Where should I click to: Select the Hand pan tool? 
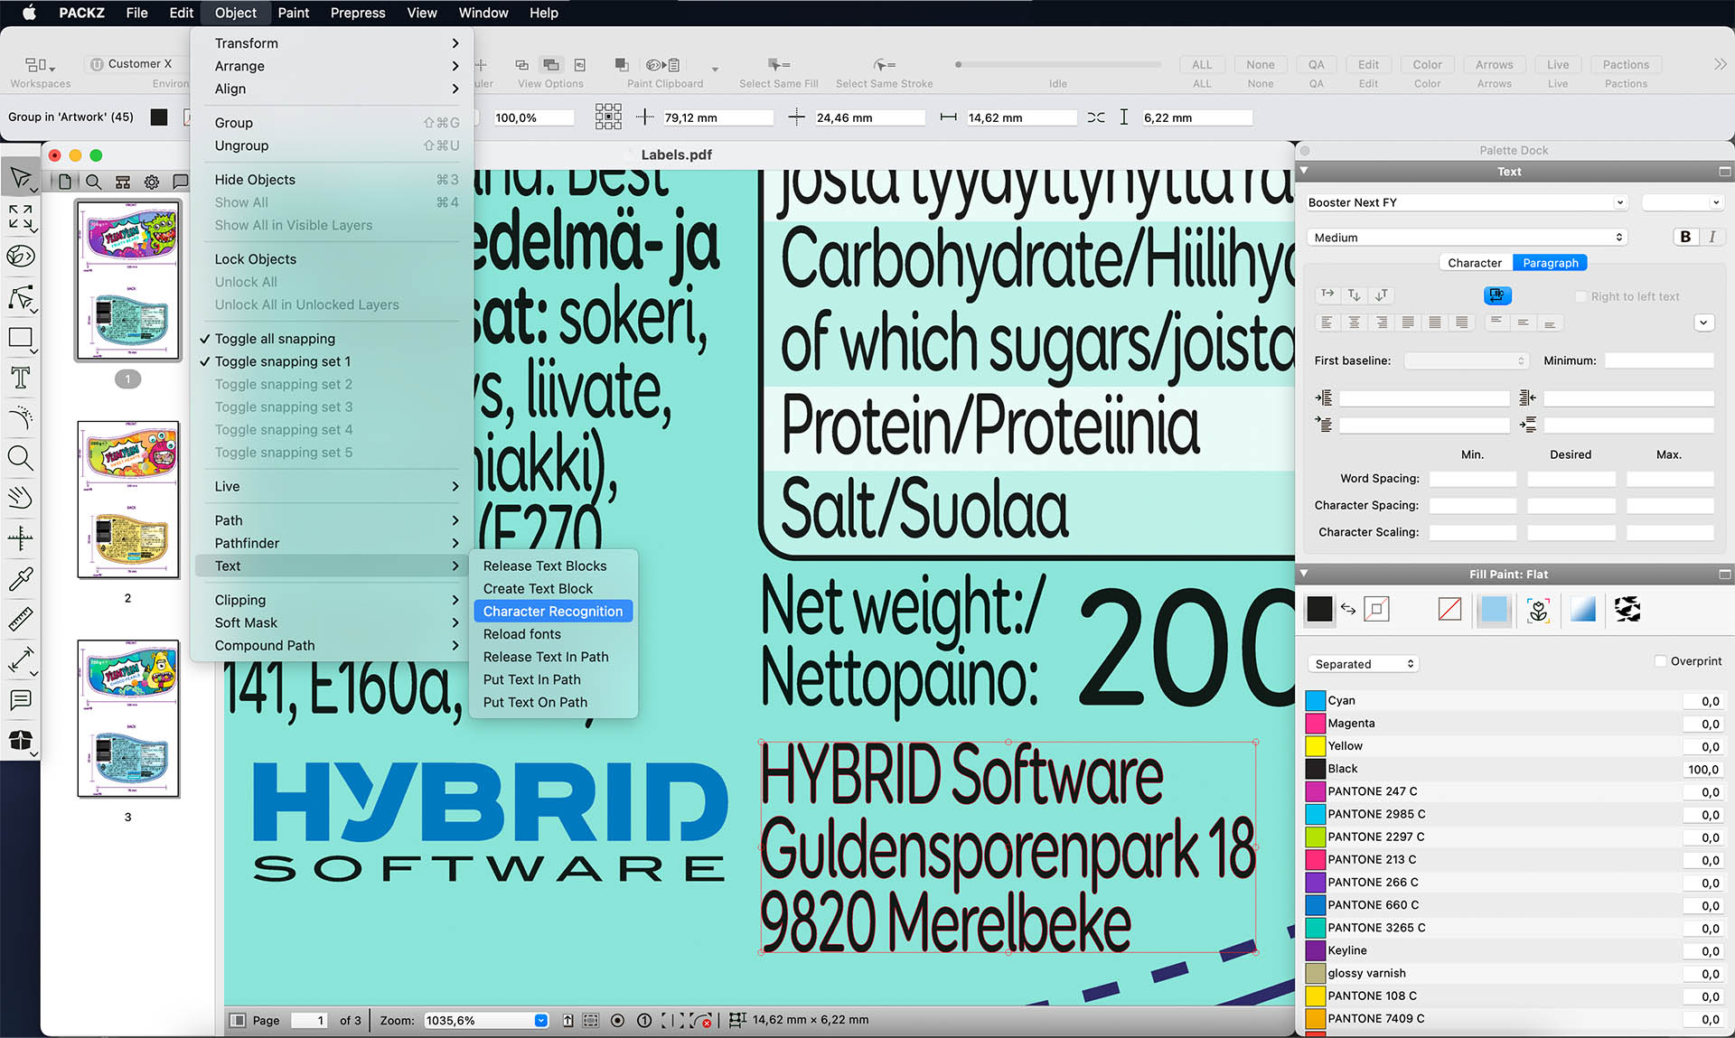[20, 497]
